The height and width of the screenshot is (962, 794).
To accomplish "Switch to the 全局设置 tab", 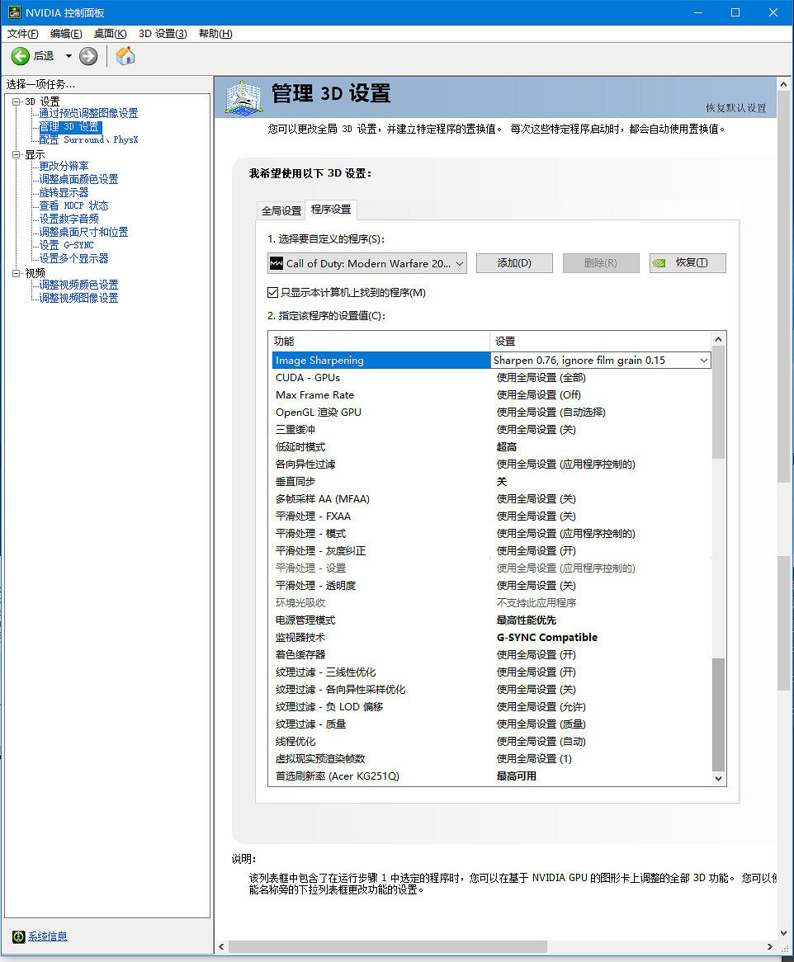I will tap(281, 210).
